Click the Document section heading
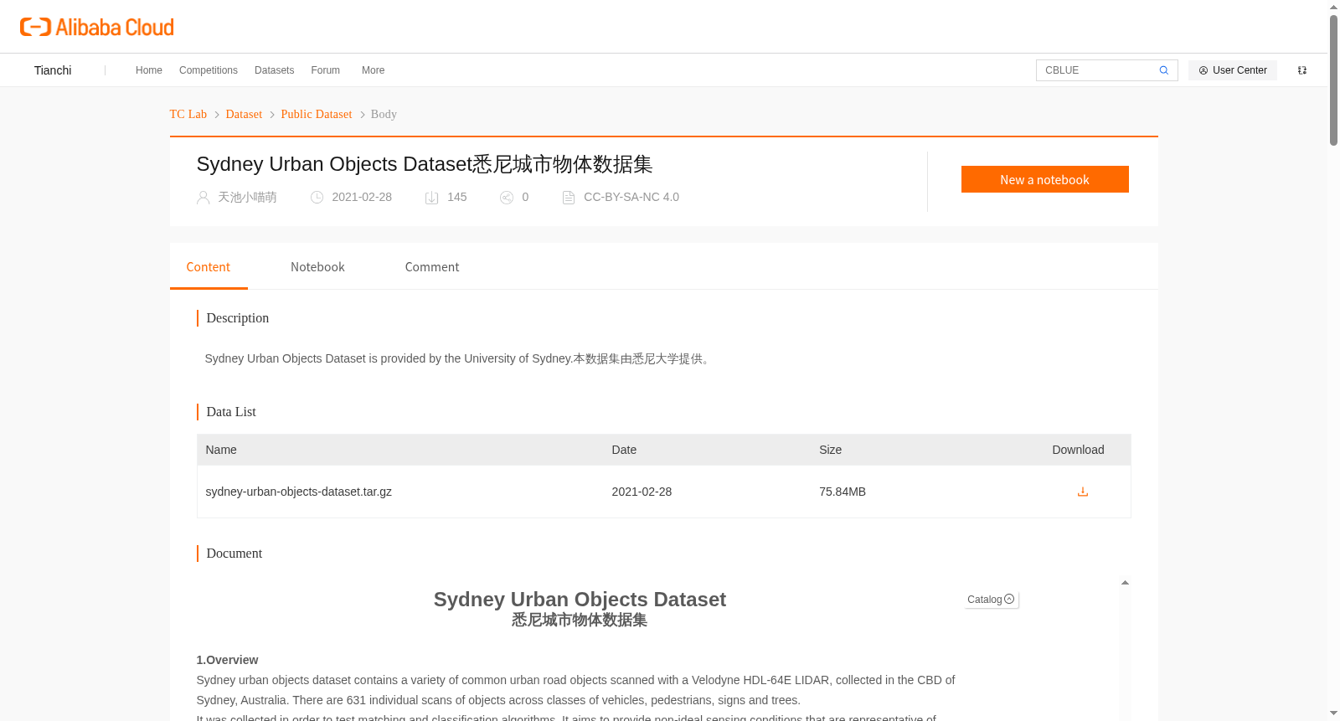1340x721 pixels. (x=234, y=554)
